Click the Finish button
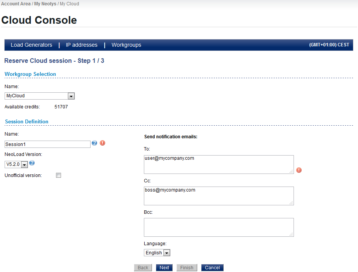 (187, 268)
